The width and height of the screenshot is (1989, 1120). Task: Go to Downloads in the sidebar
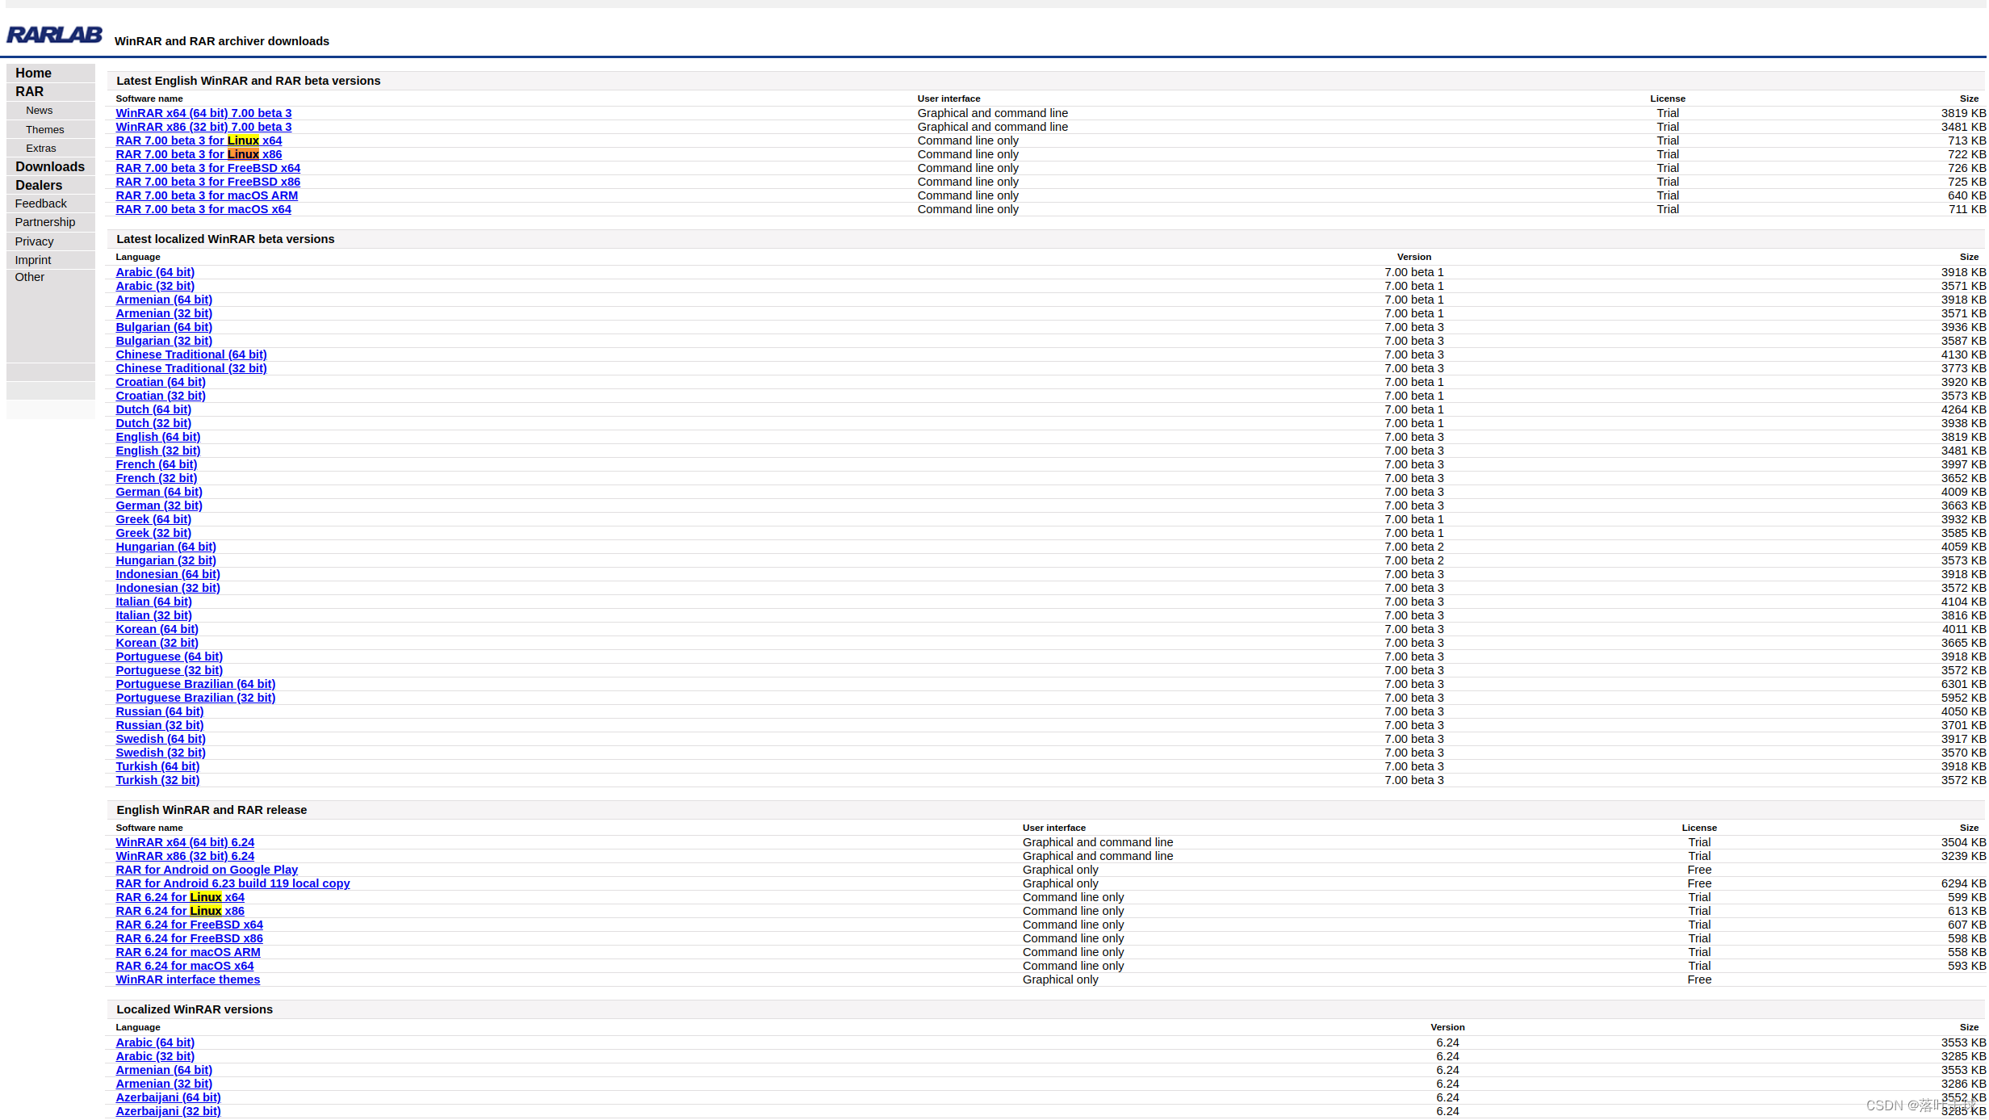click(50, 166)
